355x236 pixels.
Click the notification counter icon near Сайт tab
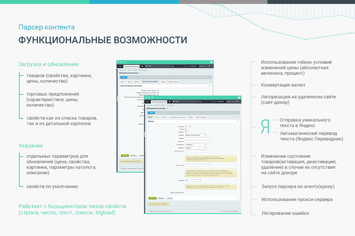[170, 101]
